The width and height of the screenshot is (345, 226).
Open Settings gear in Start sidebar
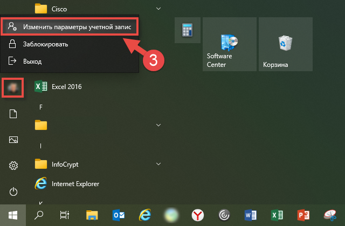click(x=13, y=166)
